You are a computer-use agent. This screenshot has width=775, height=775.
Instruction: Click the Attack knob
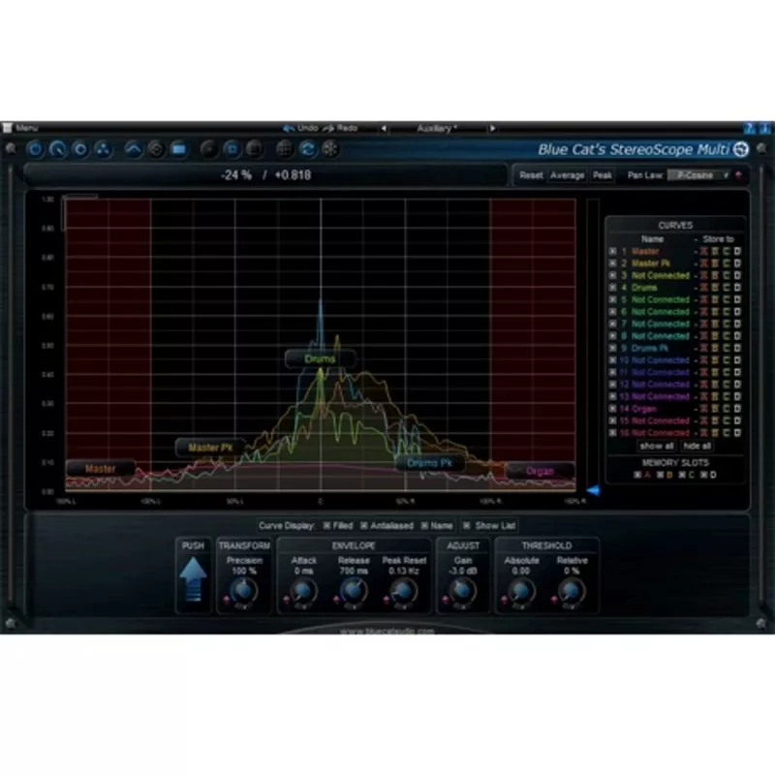point(303,591)
